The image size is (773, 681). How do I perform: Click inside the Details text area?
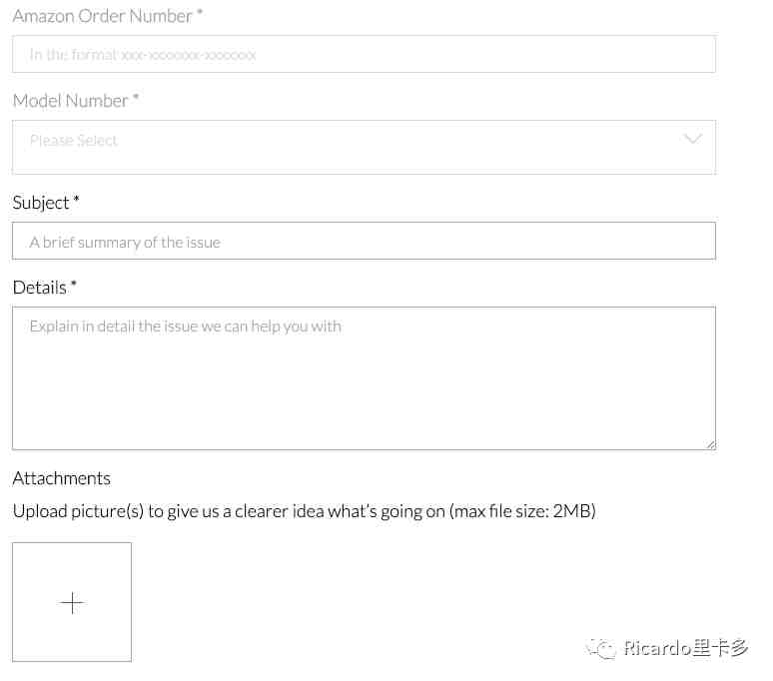[x=364, y=378]
